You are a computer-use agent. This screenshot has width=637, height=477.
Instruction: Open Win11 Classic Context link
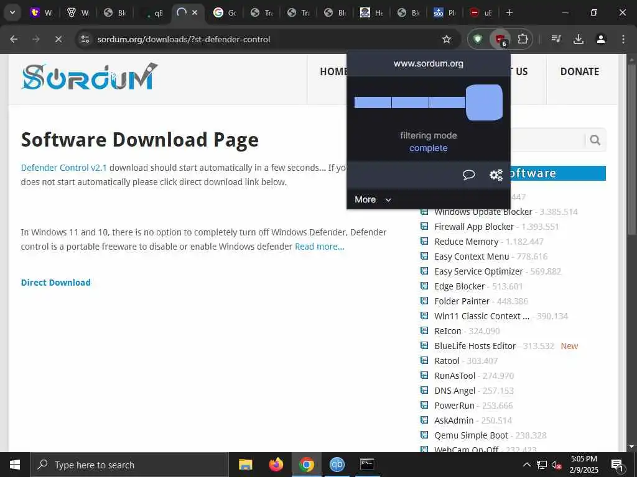(482, 316)
